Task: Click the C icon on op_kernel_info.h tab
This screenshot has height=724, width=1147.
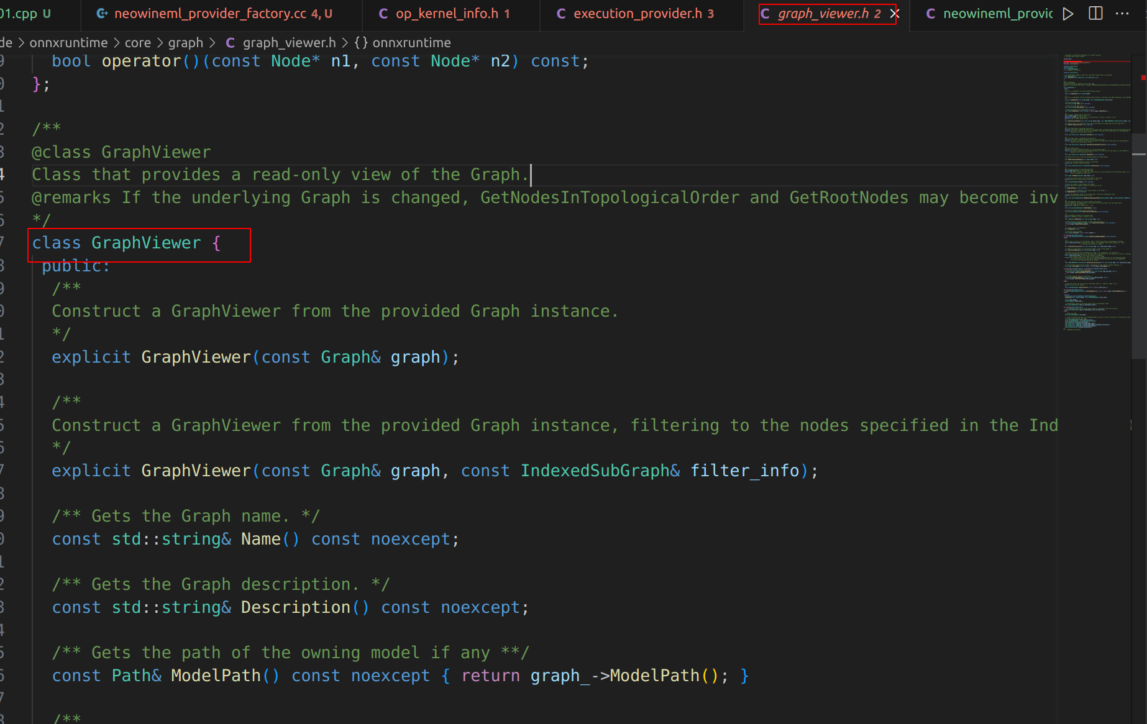Action: pyautogui.click(x=383, y=14)
